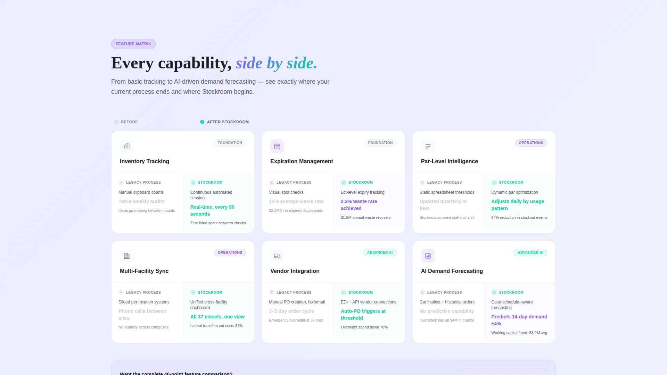Select the Multi-Facility Sync card title
Viewport: 667px width, 375px height.
144,271
